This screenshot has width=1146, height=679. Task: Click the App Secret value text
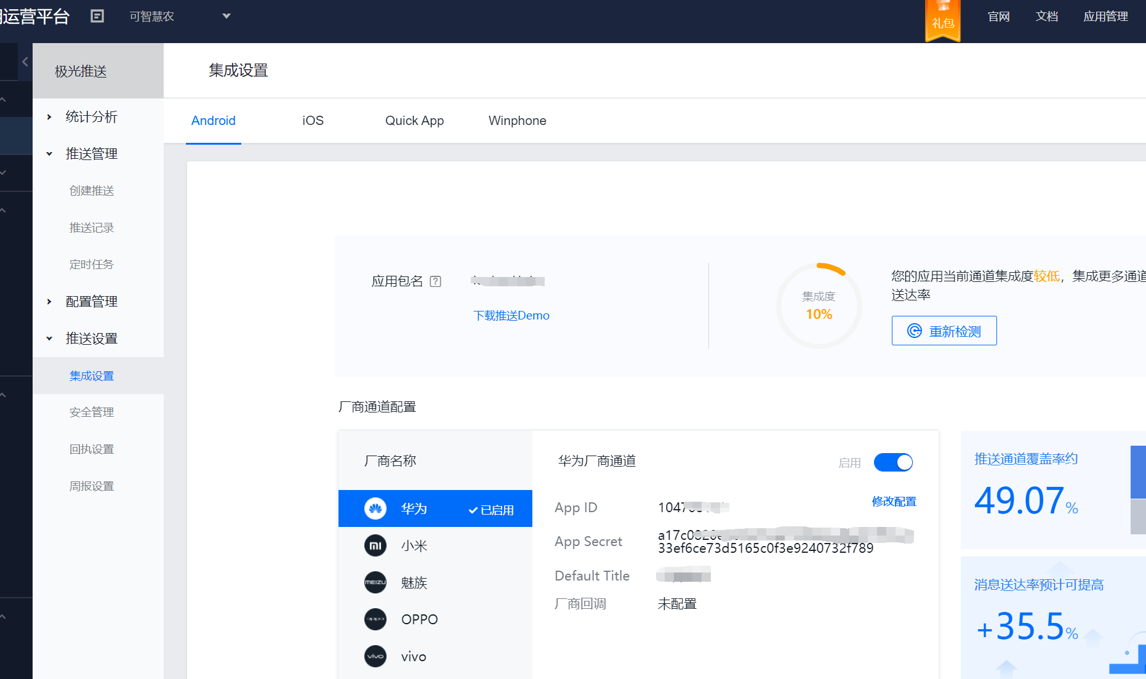tap(785, 542)
